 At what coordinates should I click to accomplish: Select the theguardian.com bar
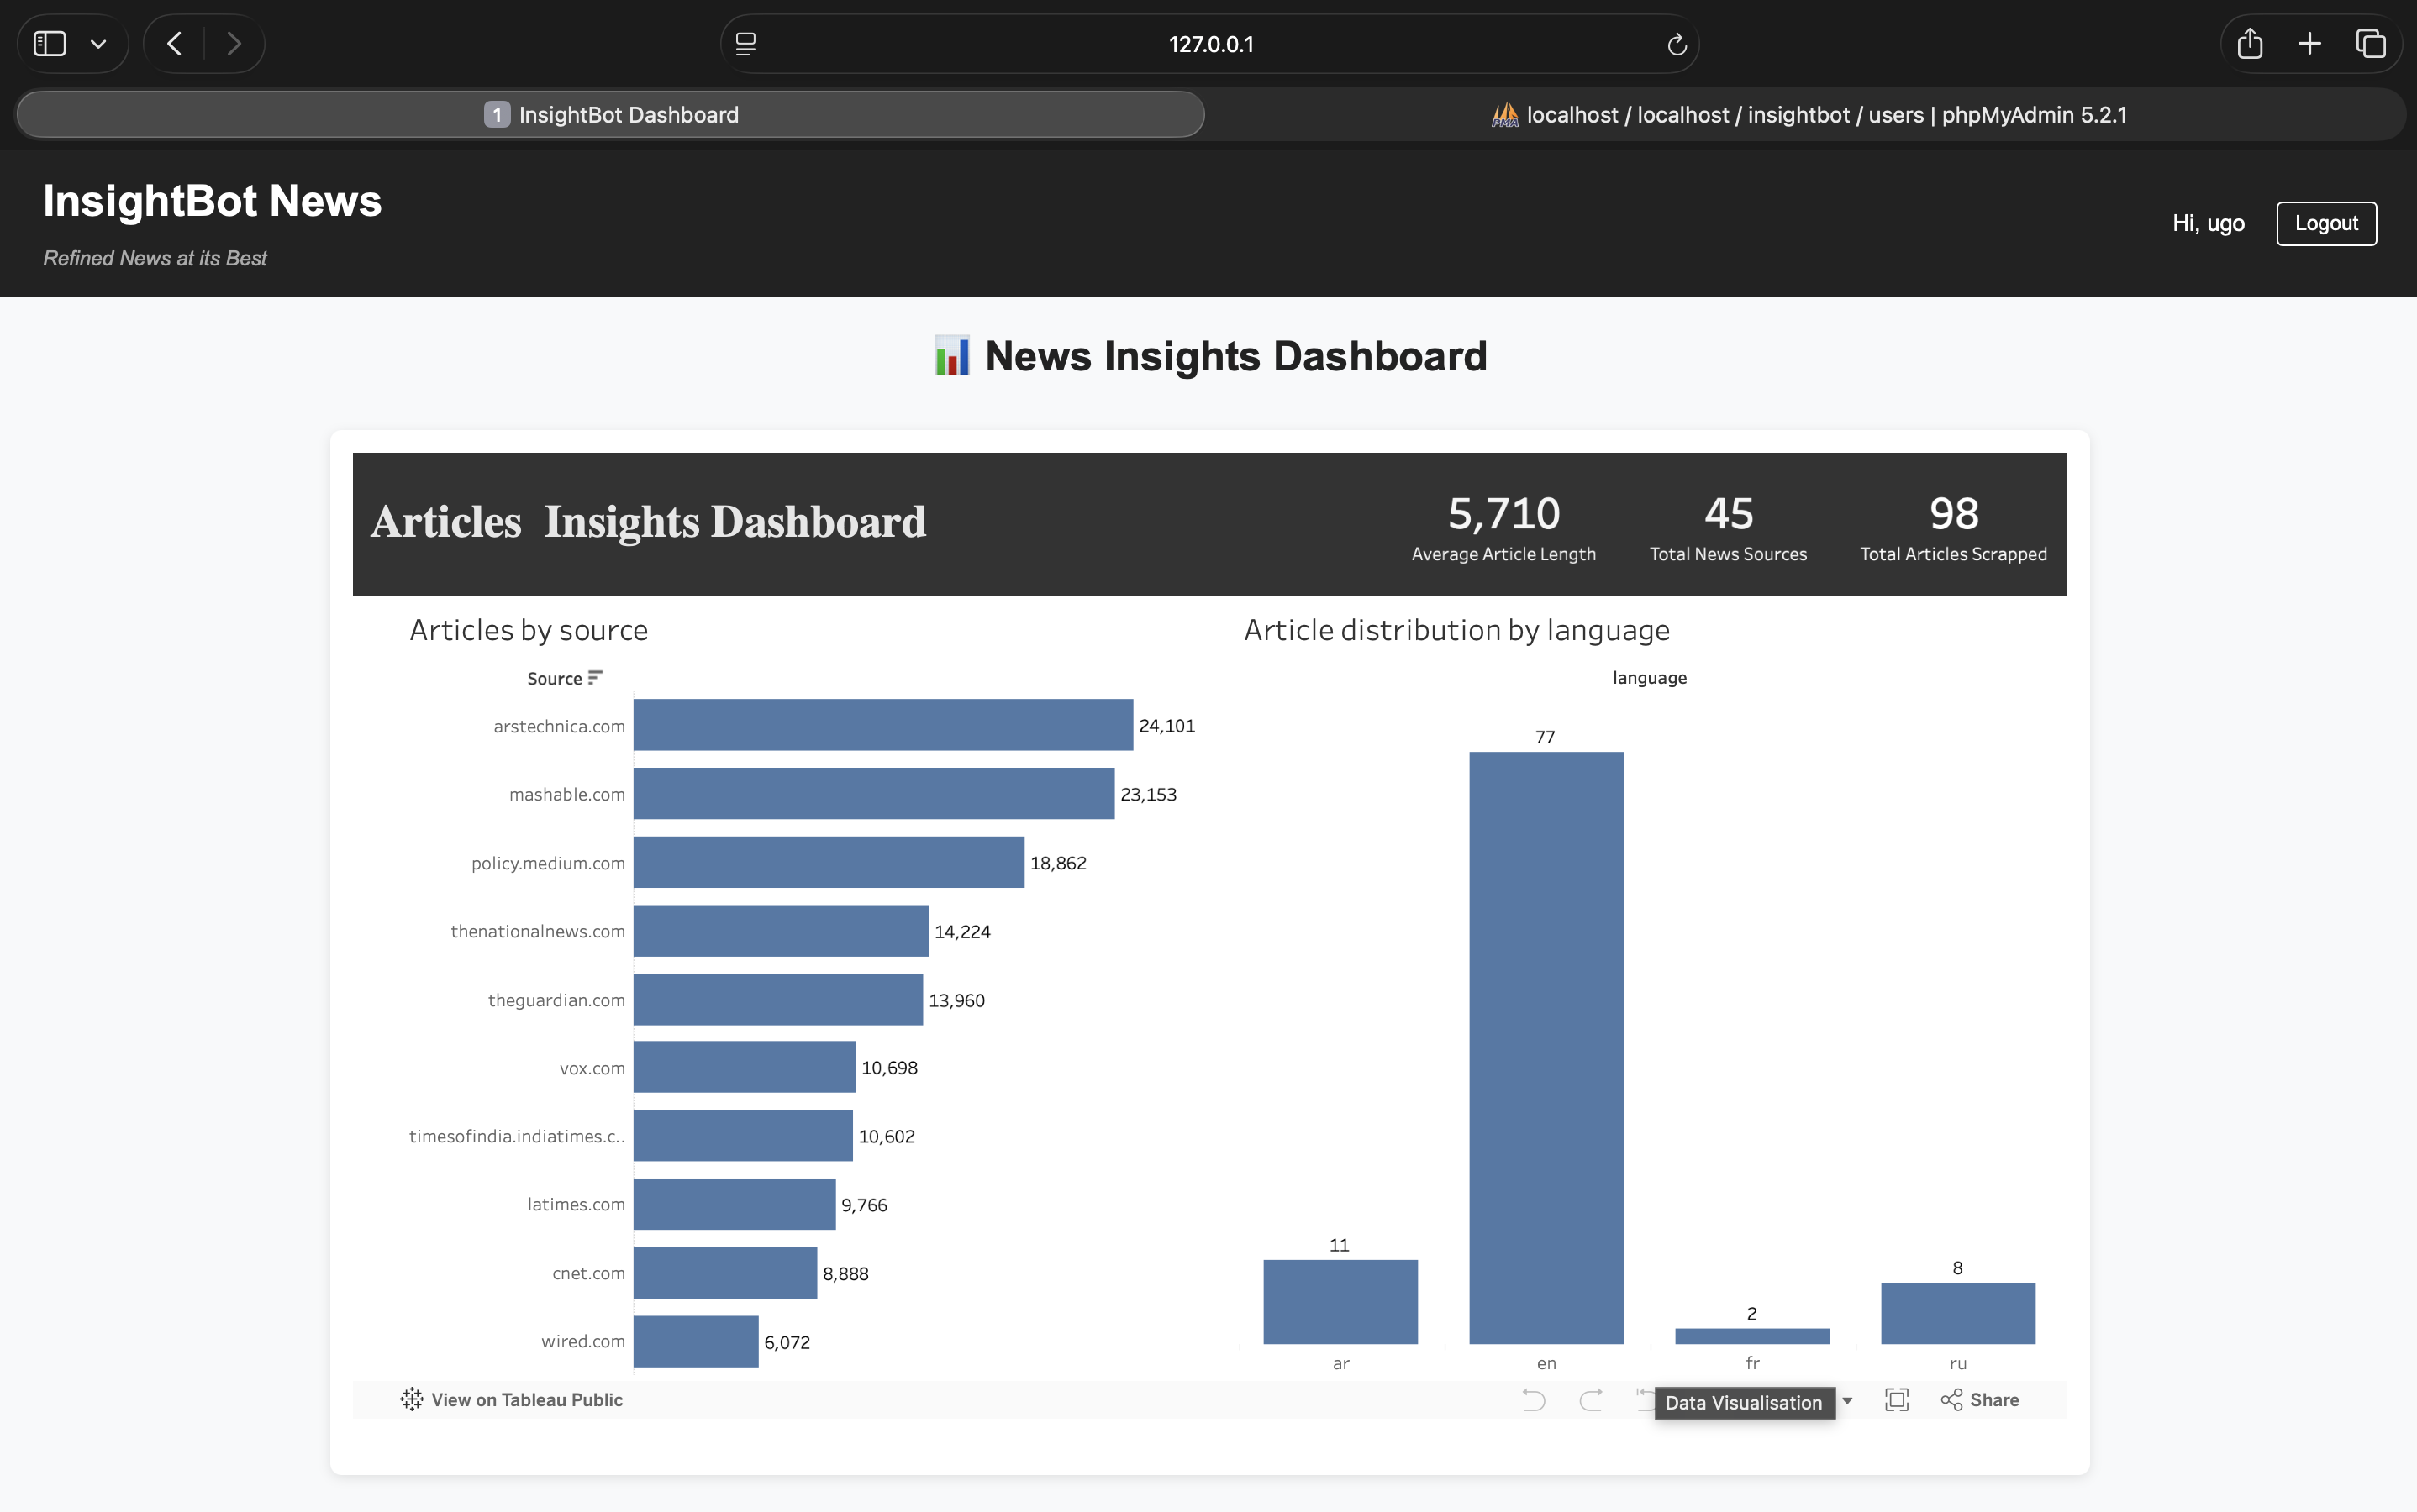click(x=778, y=999)
